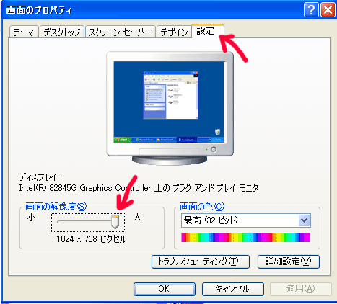
Task: Switch to the テーマ tab
Action: point(24,32)
